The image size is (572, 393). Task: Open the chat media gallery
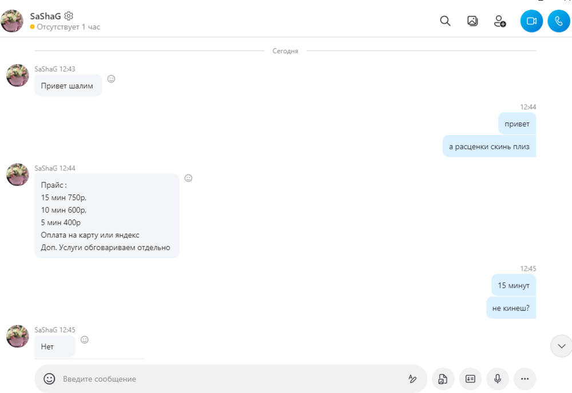point(472,21)
